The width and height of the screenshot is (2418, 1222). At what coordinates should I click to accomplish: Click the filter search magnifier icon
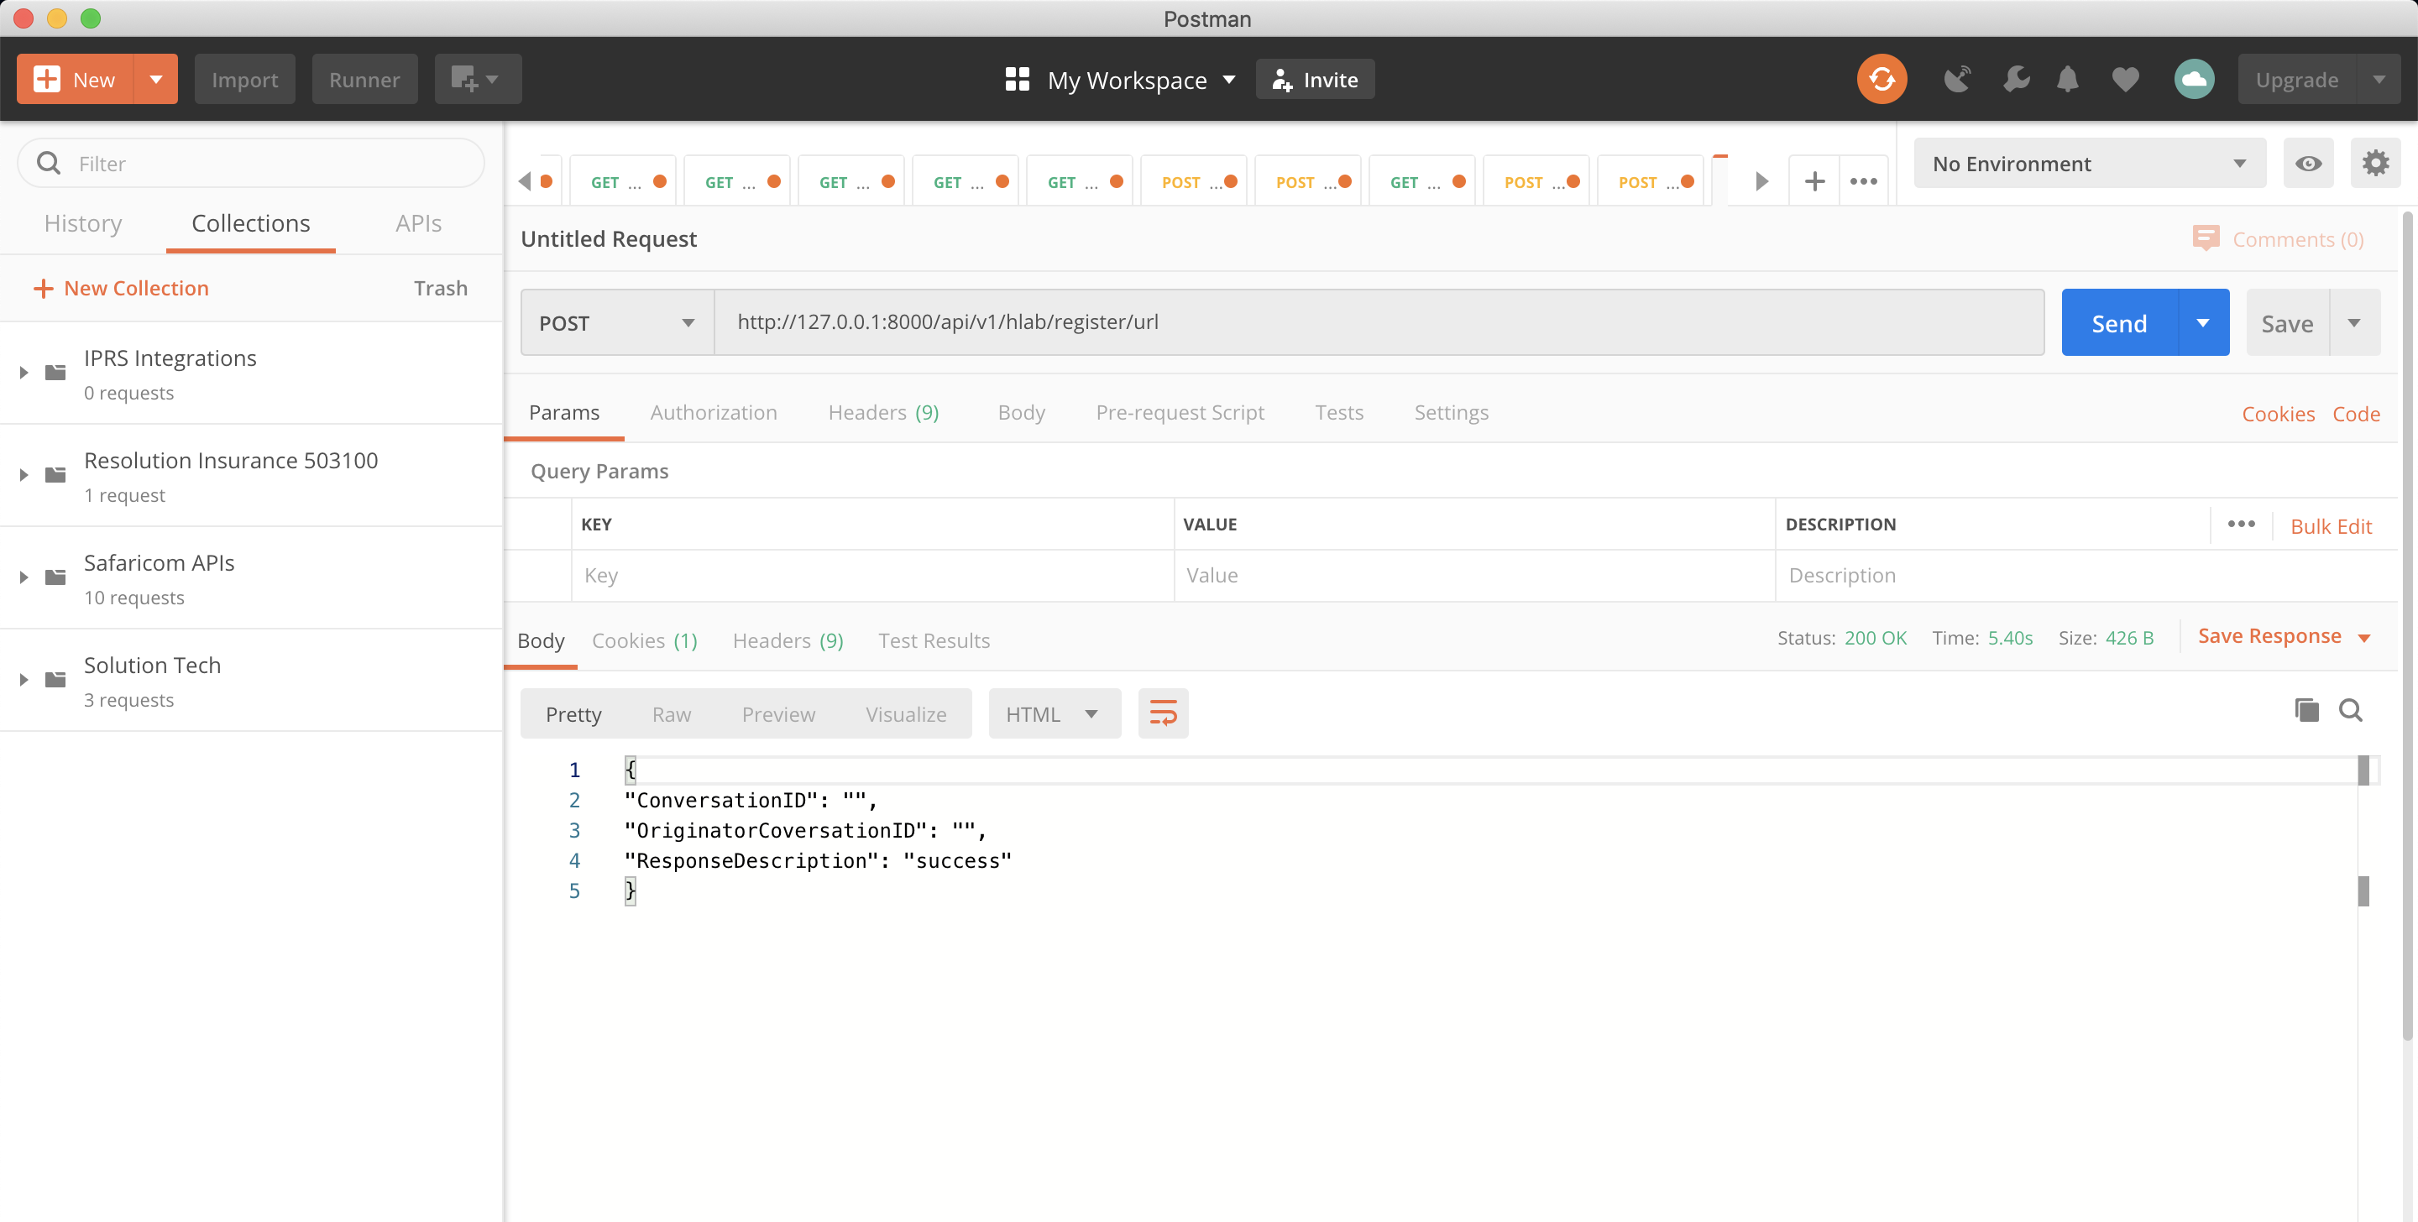tap(49, 164)
